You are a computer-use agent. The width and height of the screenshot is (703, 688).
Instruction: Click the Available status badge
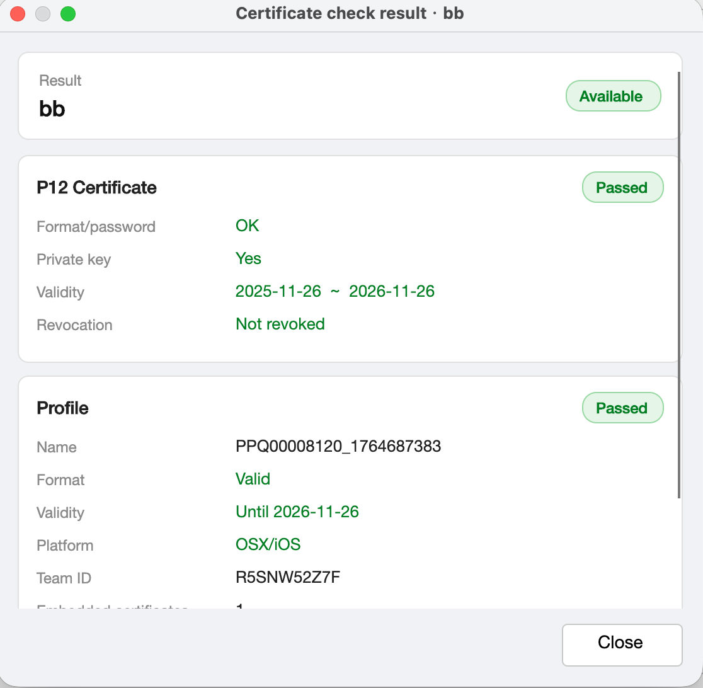pyautogui.click(x=613, y=96)
